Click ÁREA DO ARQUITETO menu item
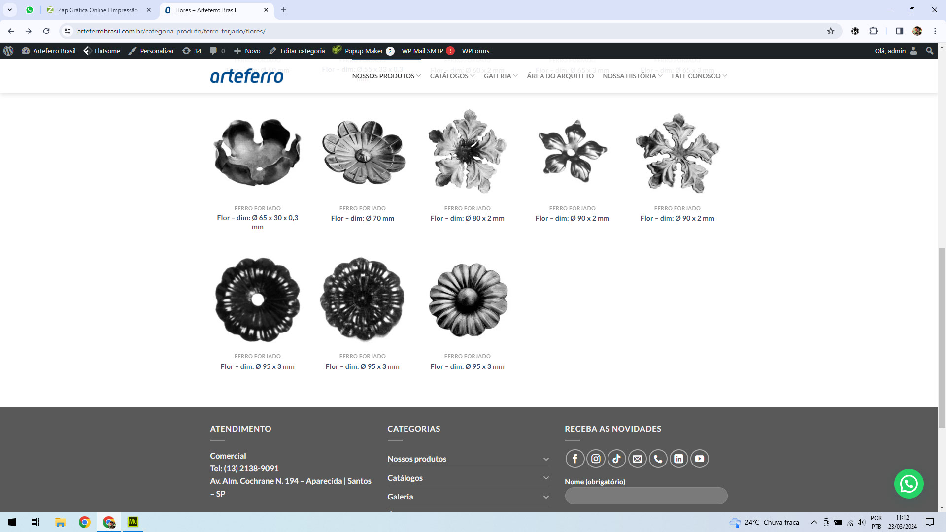The image size is (946, 532). (x=560, y=76)
